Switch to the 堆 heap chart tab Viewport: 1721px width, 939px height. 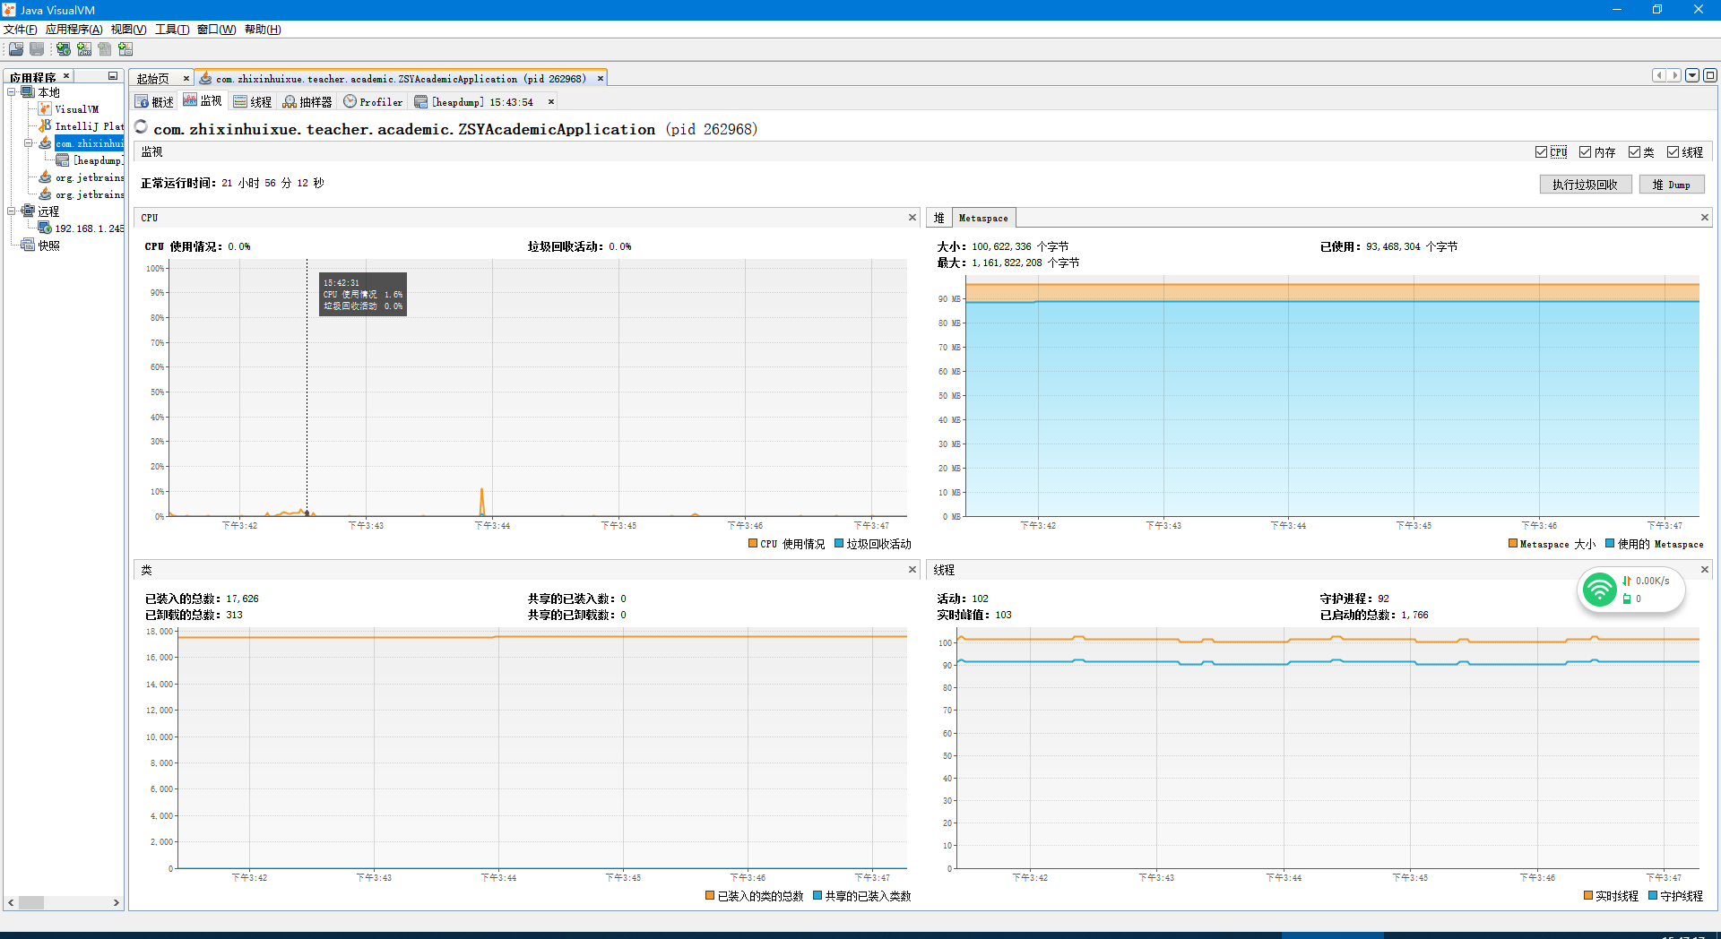click(x=939, y=218)
